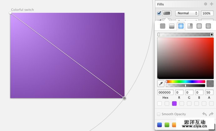Click the rotate gradient left arrow
This screenshot has height=131, width=216.
(x=204, y=114)
